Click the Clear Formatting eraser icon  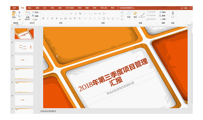tap(80, 14)
